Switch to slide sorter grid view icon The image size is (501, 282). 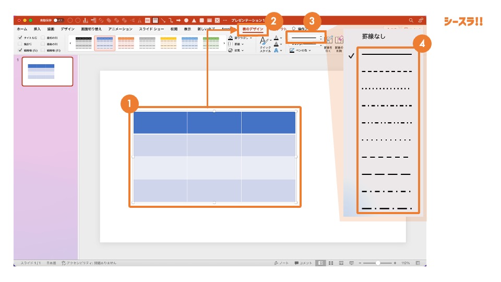[x=331, y=263]
